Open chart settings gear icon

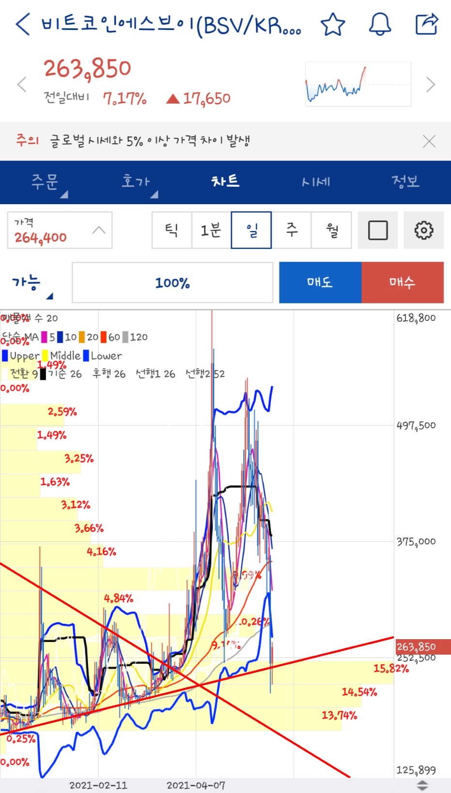[x=424, y=230]
